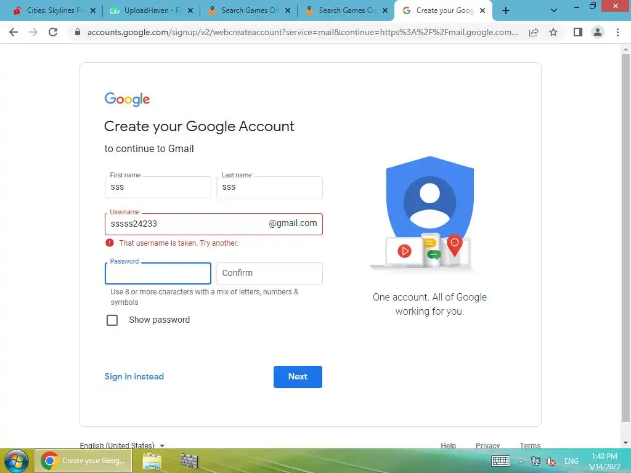Minimize the Chrome window
Screen dimensions: 631x473
pyautogui.click(x=576, y=6)
